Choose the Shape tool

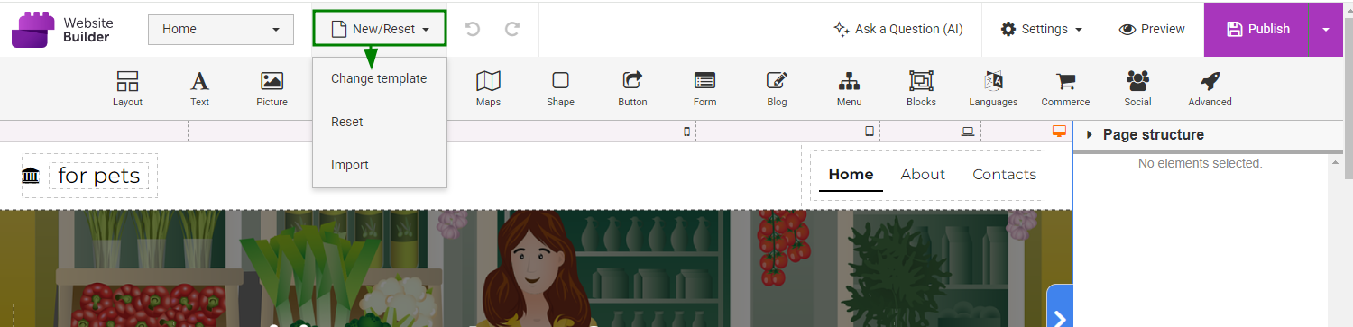coord(560,89)
